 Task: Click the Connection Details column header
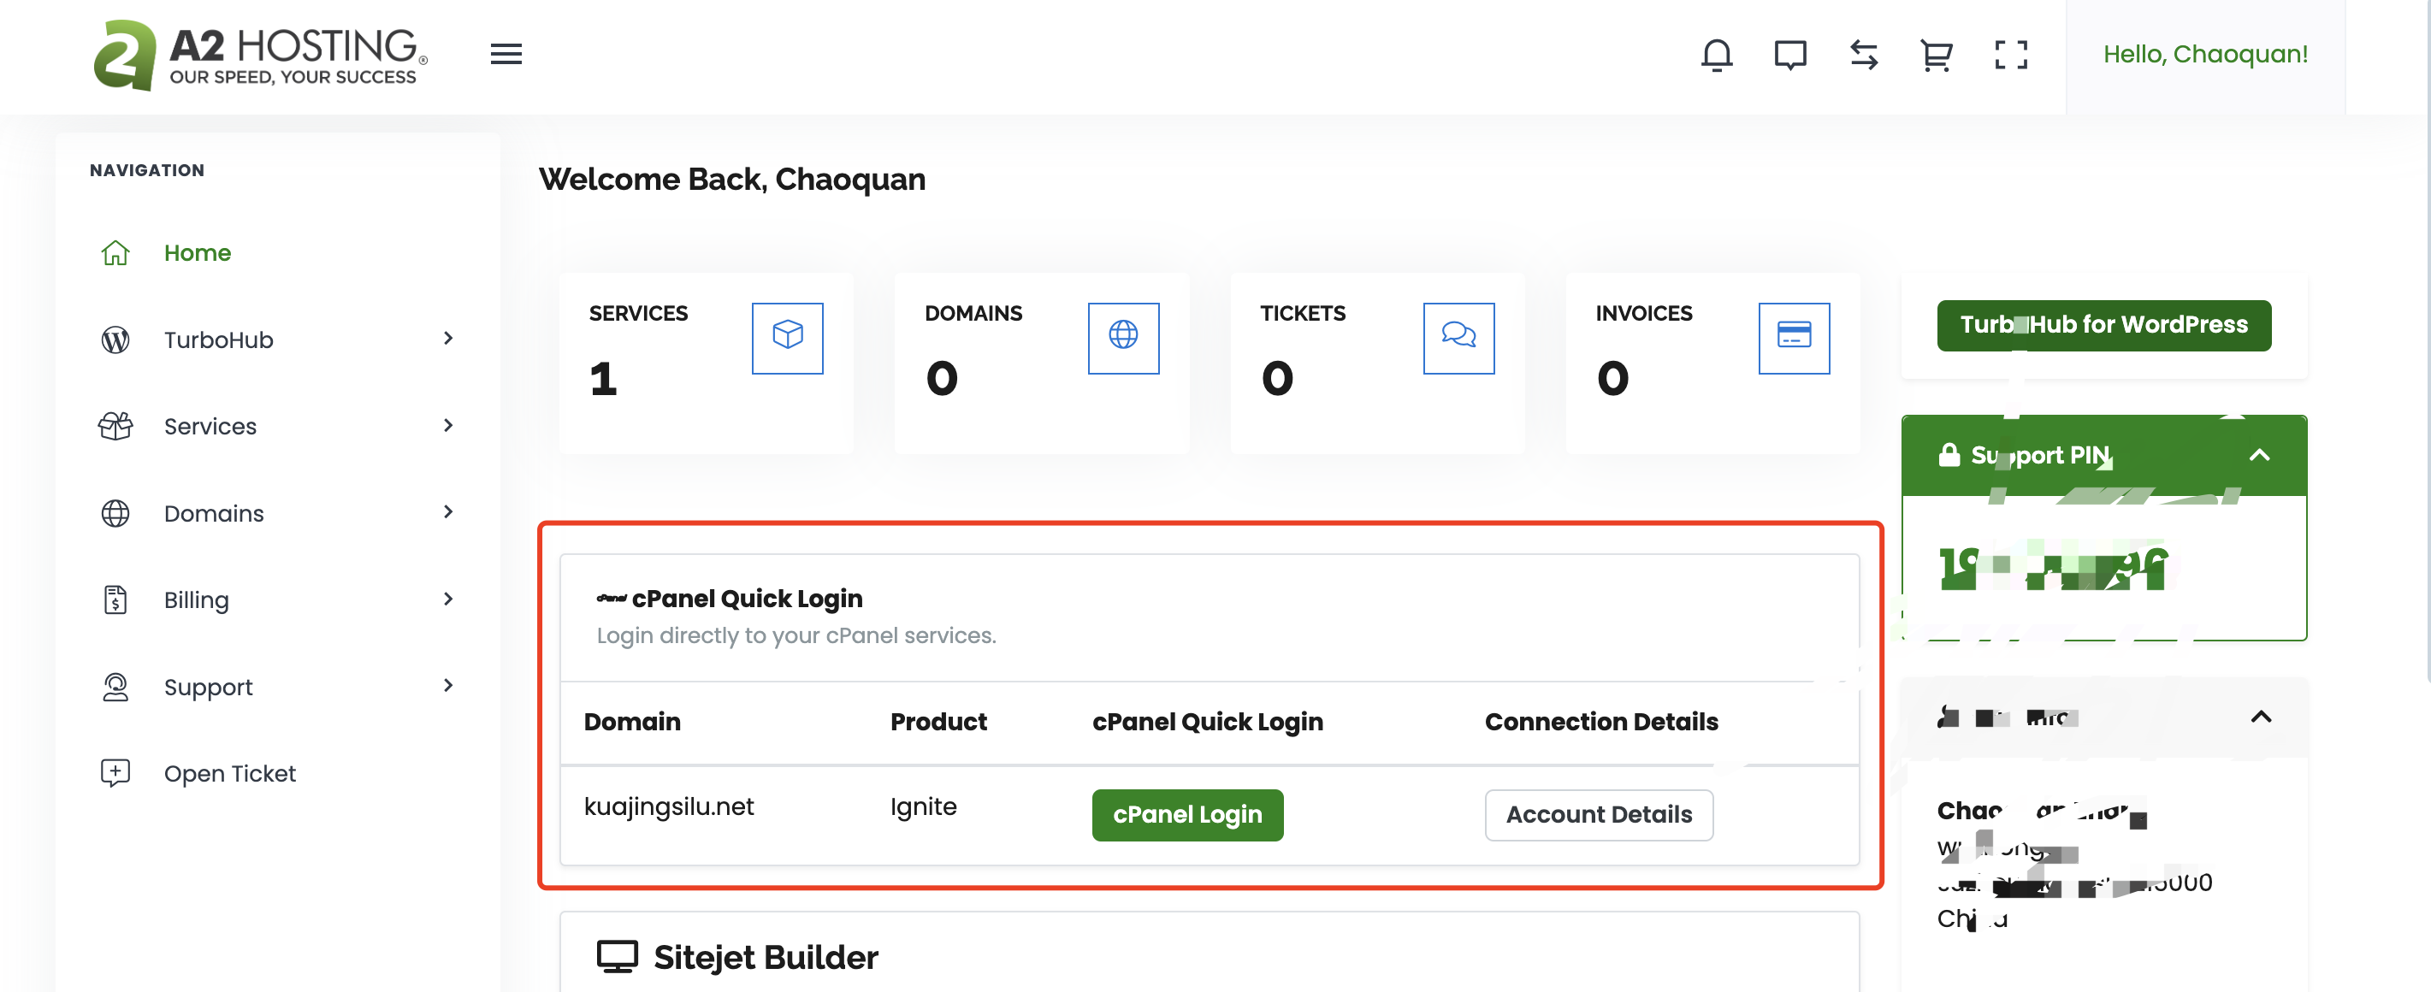(x=1601, y=721)
